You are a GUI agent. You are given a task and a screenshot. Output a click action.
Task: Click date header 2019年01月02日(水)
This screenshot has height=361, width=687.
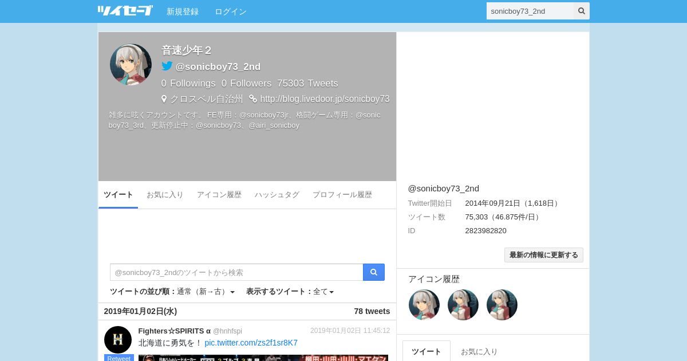point(140,311)
